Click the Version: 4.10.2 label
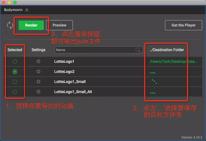 [x=192, y=137]
